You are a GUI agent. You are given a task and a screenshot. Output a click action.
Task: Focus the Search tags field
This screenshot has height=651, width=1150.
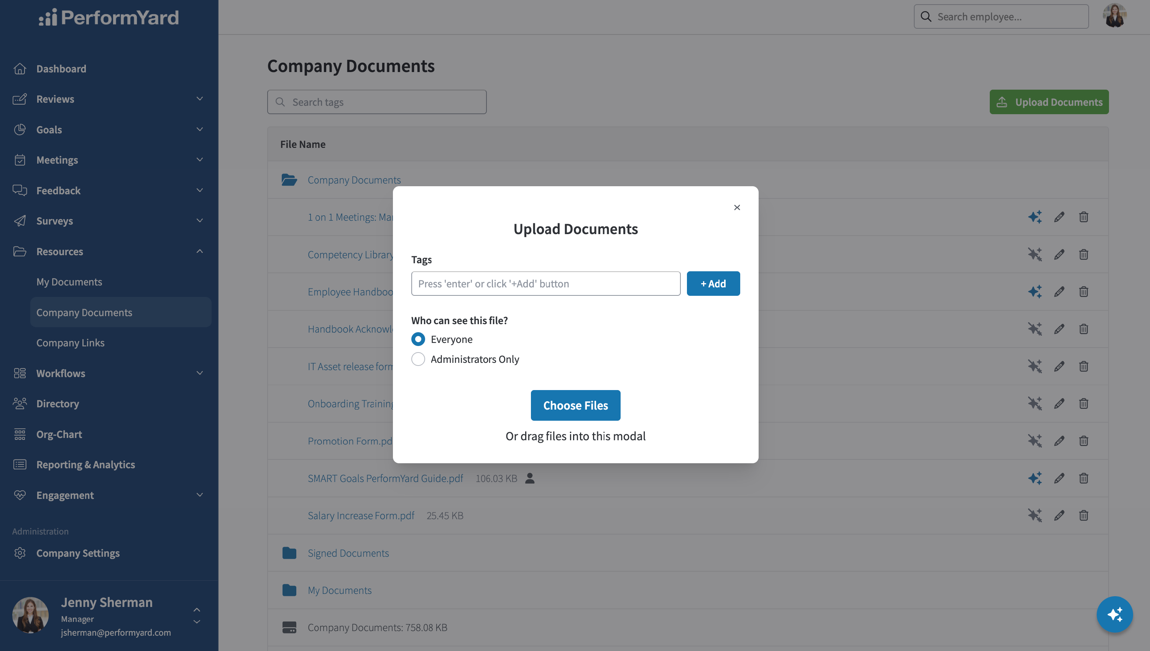click(376, 102)
